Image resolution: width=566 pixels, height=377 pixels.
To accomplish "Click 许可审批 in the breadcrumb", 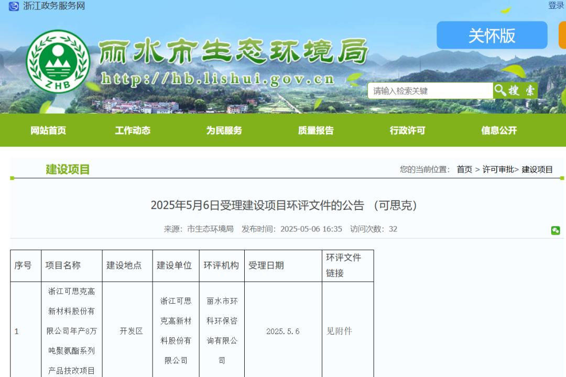I will click(498, 170).
